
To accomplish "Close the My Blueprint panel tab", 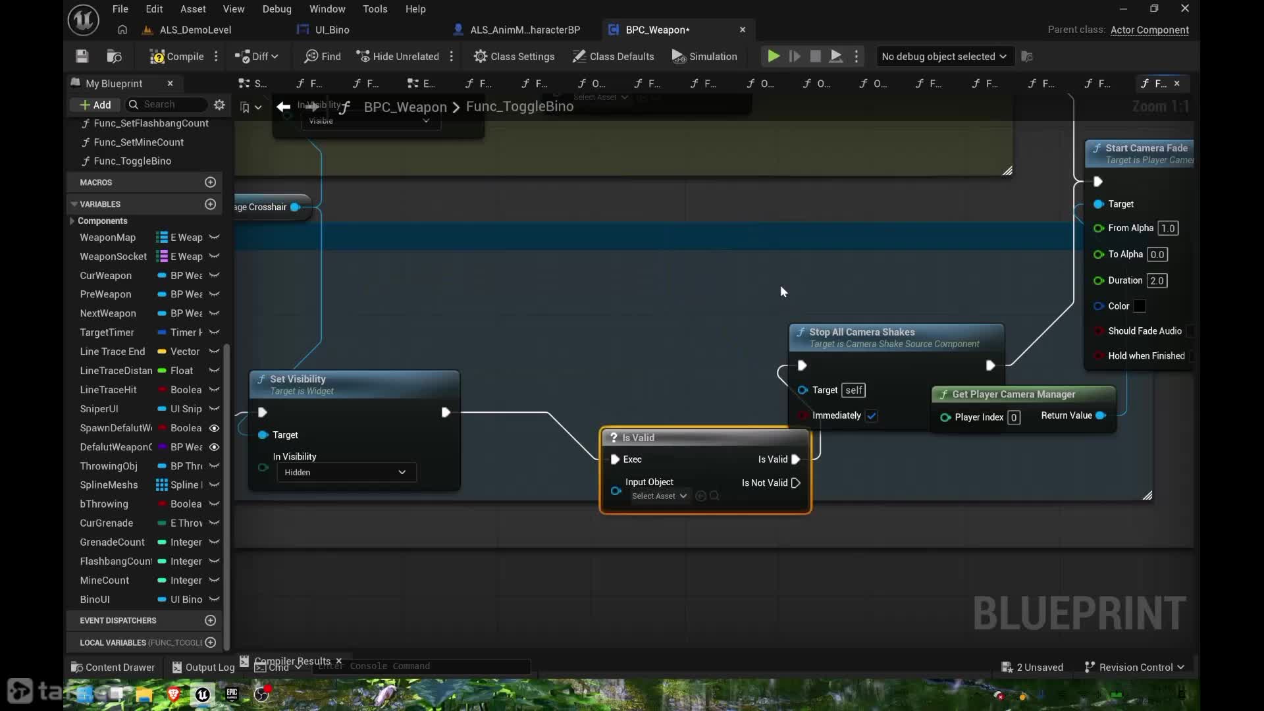I will (170, 84).
